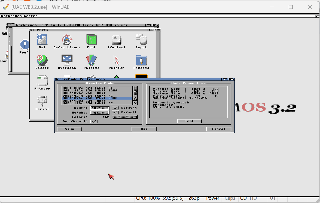This screenshot has height=203, width=320.
Task: Open the DefaultIcons preferences icon
Action: pyautogui.click(x=67, y=40)
